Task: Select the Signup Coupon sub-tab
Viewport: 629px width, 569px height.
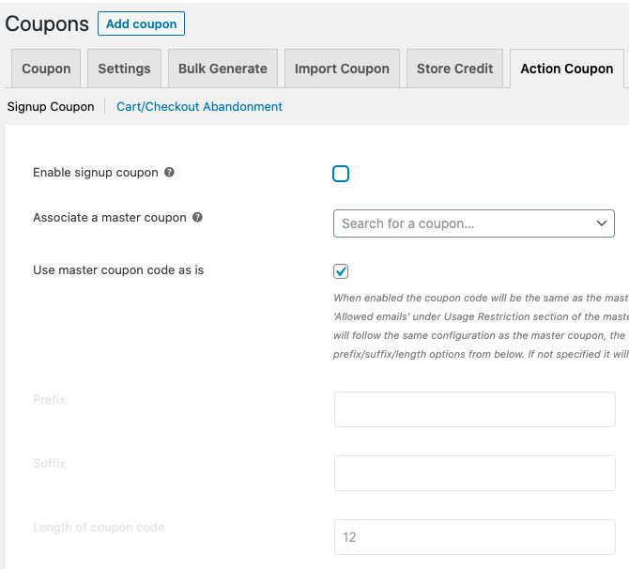Action: (51, 107)
